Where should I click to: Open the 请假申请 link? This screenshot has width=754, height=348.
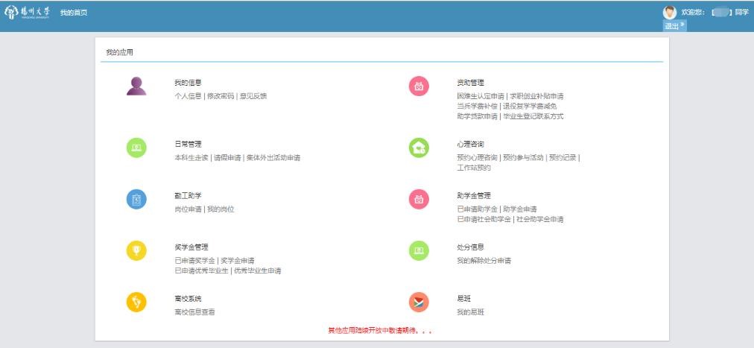tap(227, 158)
